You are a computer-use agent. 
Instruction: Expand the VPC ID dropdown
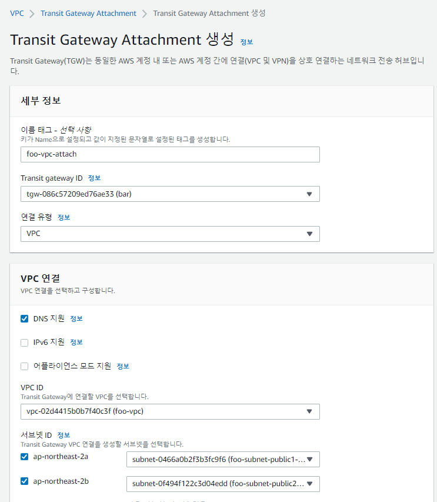coord(170,411)
